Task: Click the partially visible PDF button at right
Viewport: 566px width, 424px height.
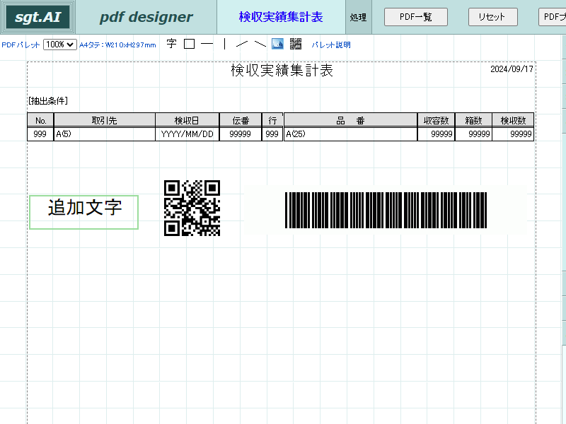Action: [x=553, y=17]
